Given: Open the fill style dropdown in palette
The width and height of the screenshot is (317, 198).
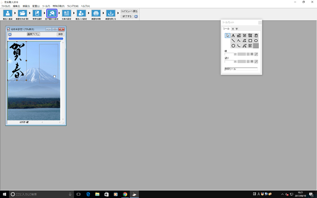Looking at the screenshot, I should [229, 61].
